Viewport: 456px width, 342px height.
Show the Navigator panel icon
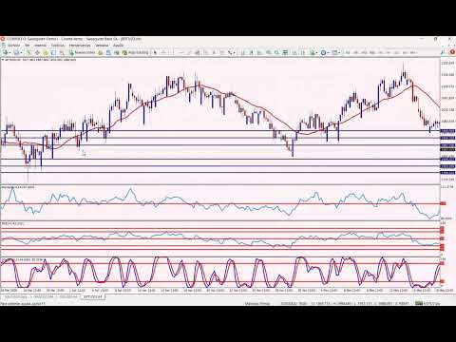pyautogui.click(x=46, y=52)
